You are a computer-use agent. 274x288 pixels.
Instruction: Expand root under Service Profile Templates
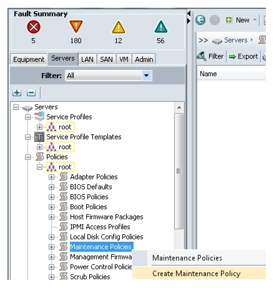point(39,147)
